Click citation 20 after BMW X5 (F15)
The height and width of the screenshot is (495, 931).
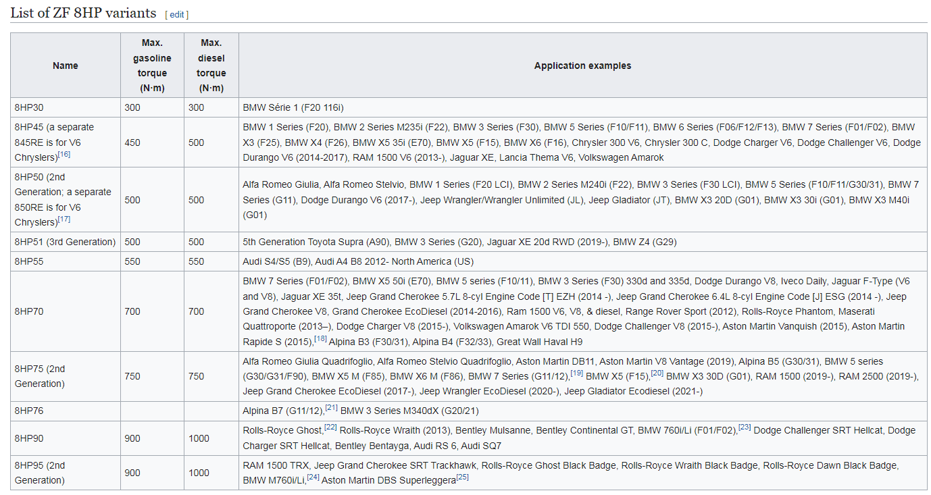(x=657, y=373)
